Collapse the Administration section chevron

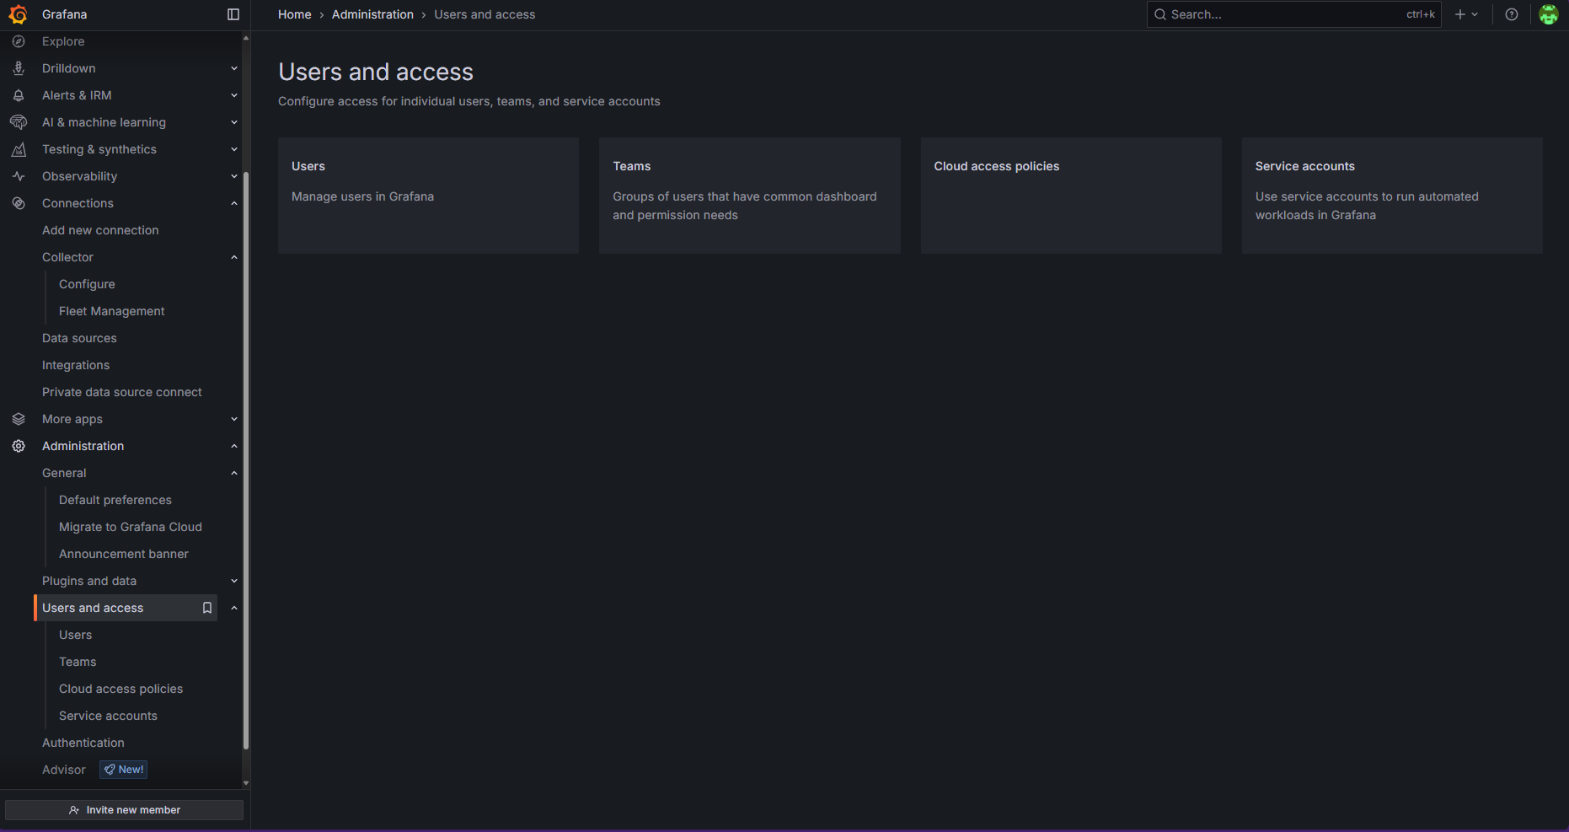pos(234,446)
